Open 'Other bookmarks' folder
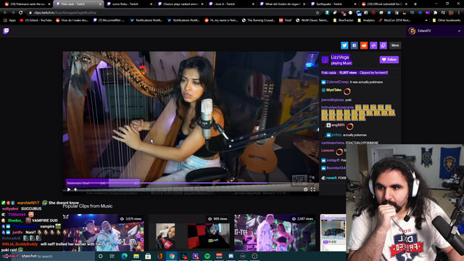 [447, 20]
